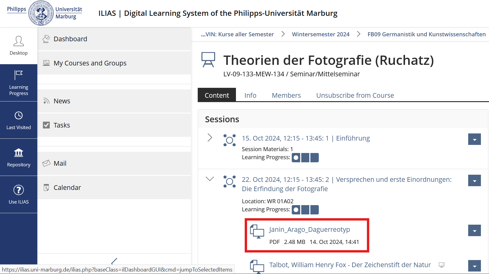Click the Use ILIAS help icon
489x274 pixels.
pos(19,190)
